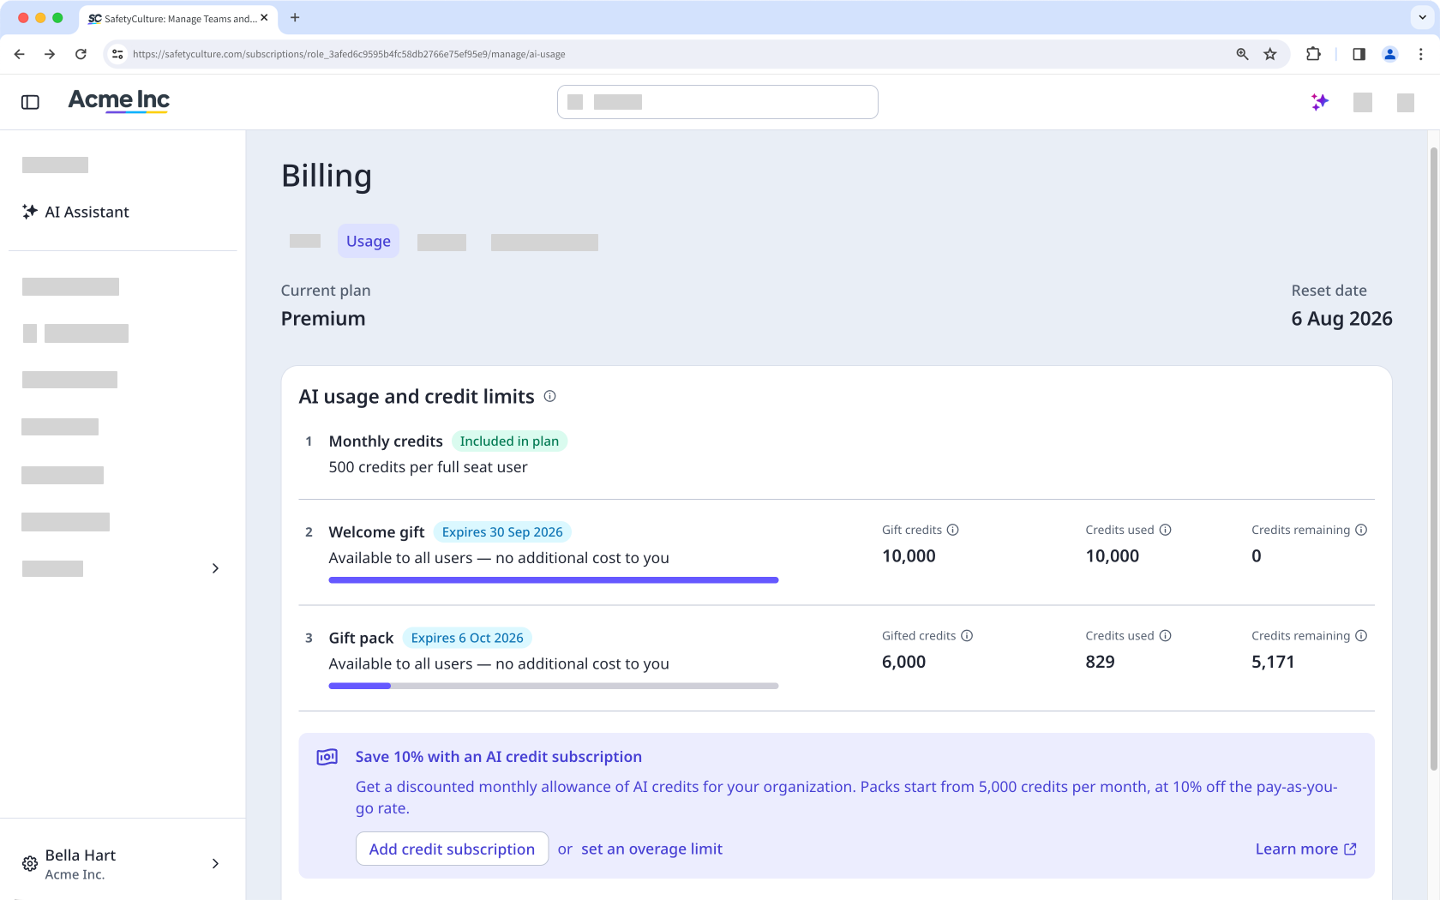
Task: Click the page vertical scrollbar
Action: 1433,459
